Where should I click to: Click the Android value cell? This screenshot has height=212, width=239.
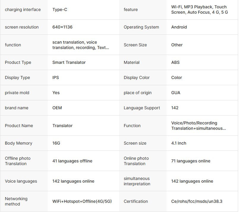[x=179, y=27]
